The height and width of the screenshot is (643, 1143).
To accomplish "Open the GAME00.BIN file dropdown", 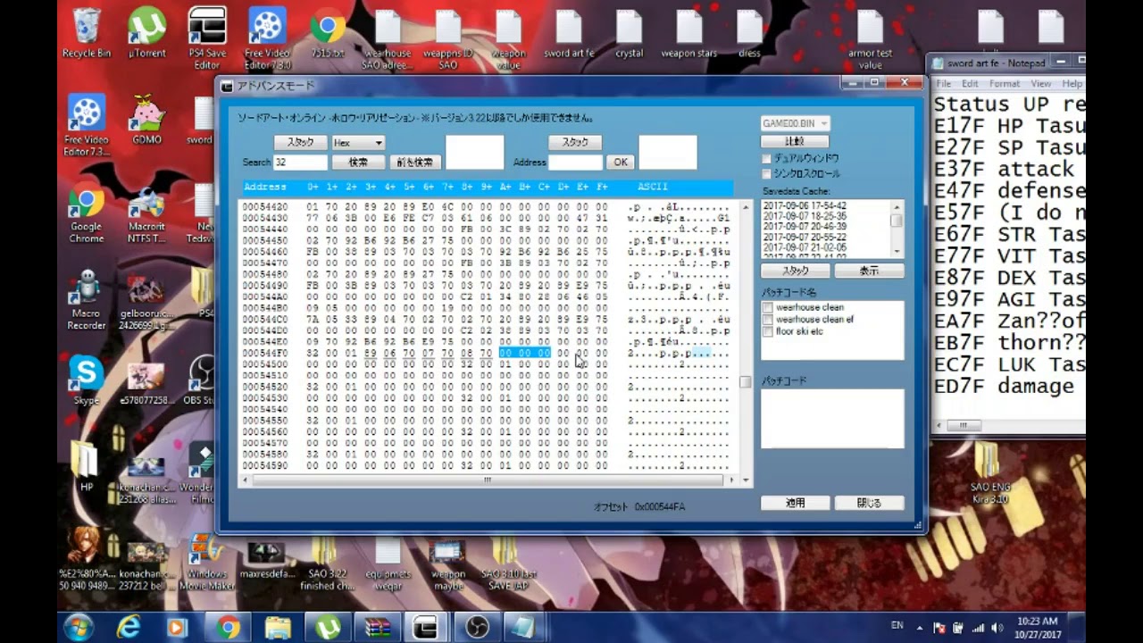I will (796, 123).
